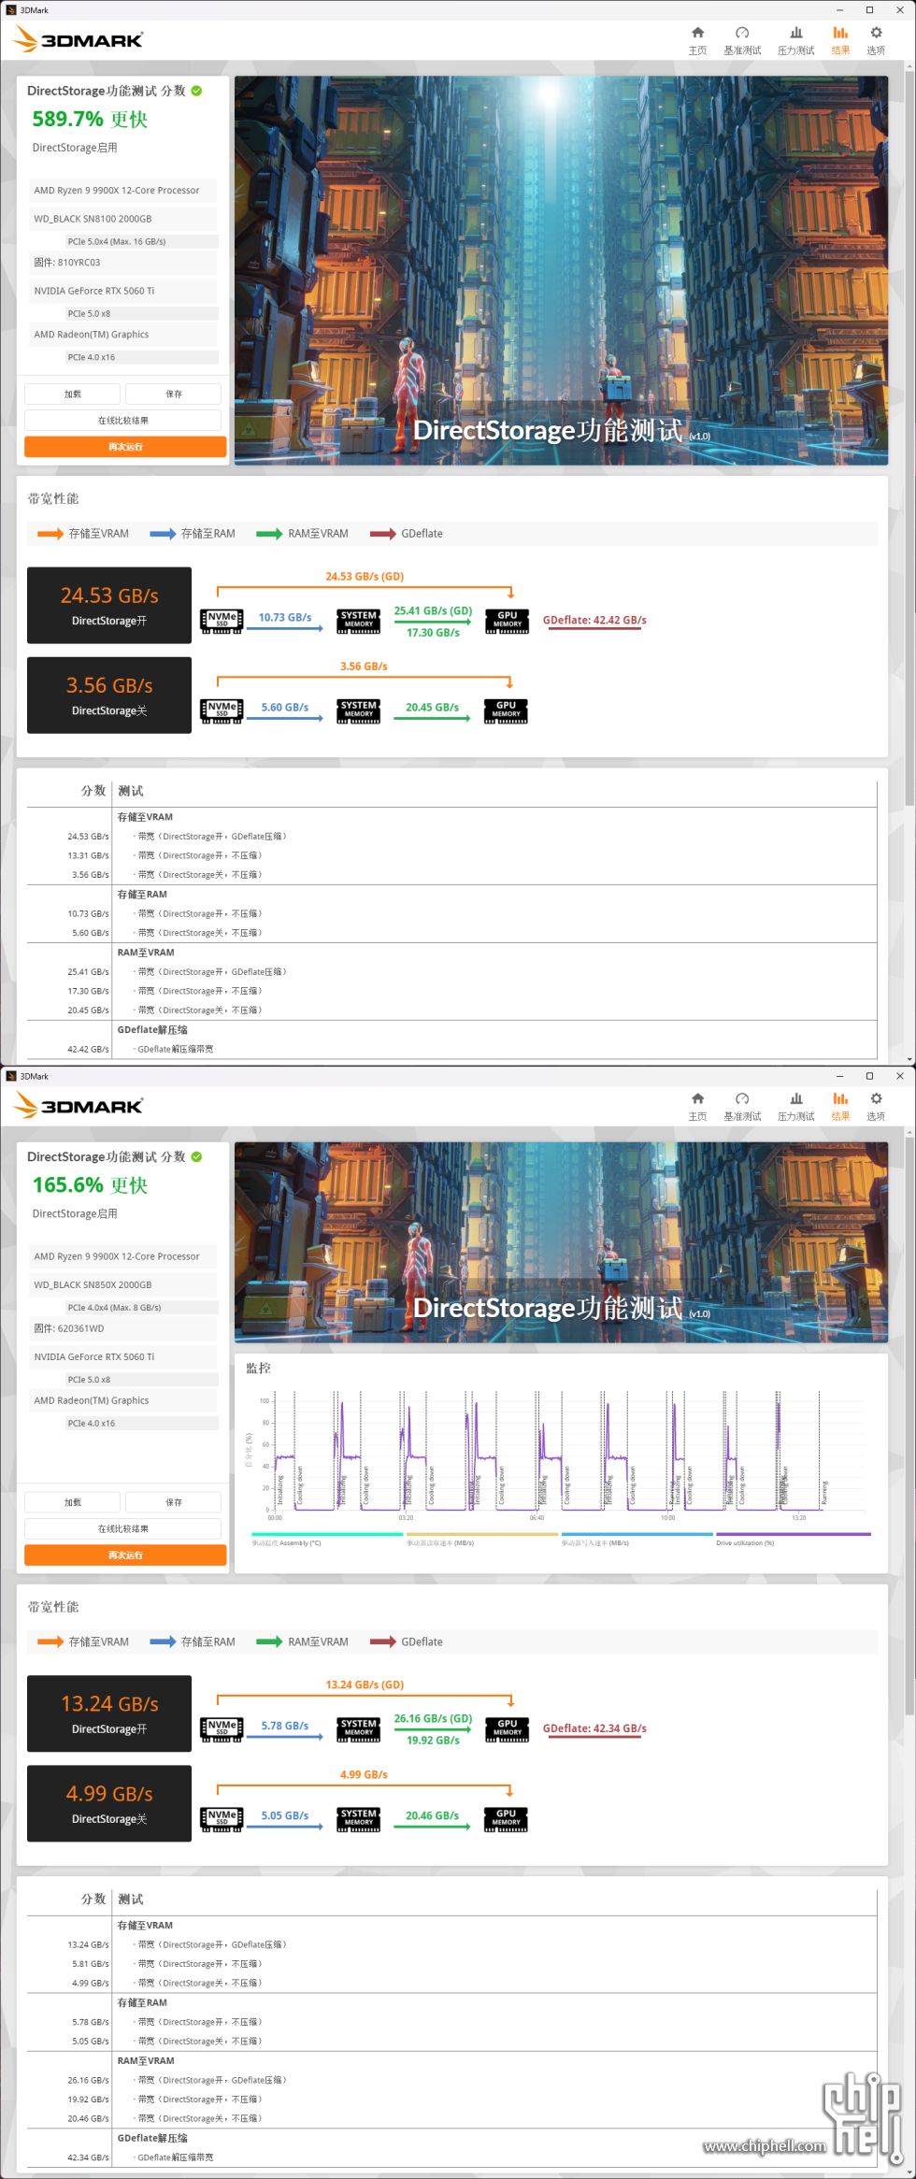Select Results (结果) tab in the 165.6% result window
The image size is (916, 2179).
click(840, 1106)
